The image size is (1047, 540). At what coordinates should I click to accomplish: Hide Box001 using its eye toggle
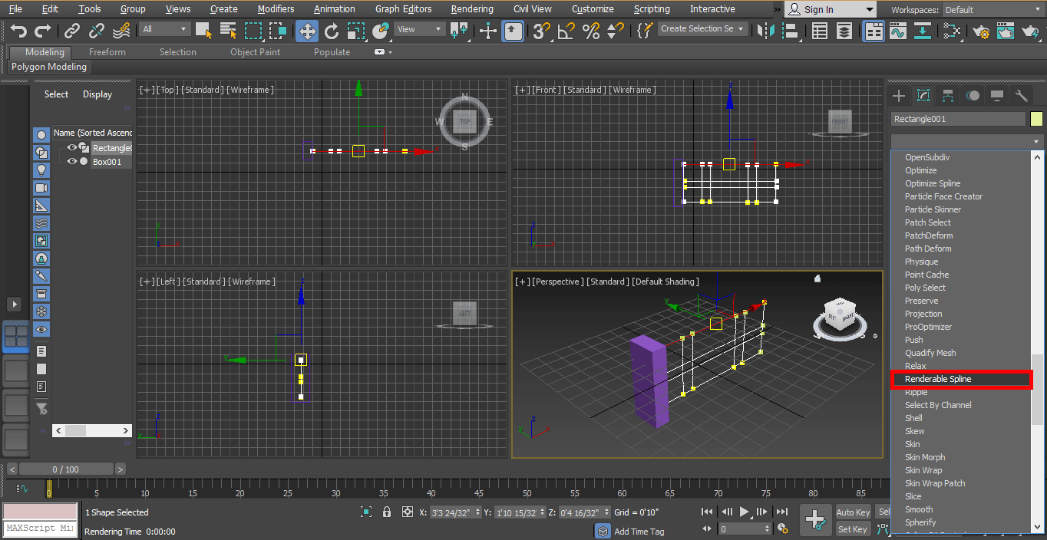[x=71, y=161]
